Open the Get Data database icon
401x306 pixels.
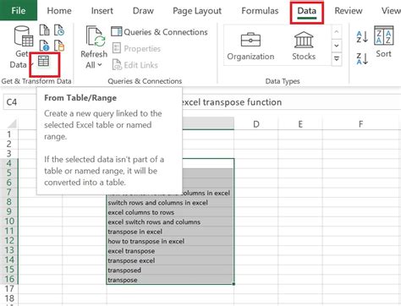point(24,36)
